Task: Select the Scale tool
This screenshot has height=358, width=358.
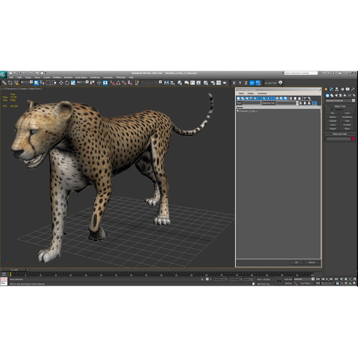Action: click(x=73, y=83)
